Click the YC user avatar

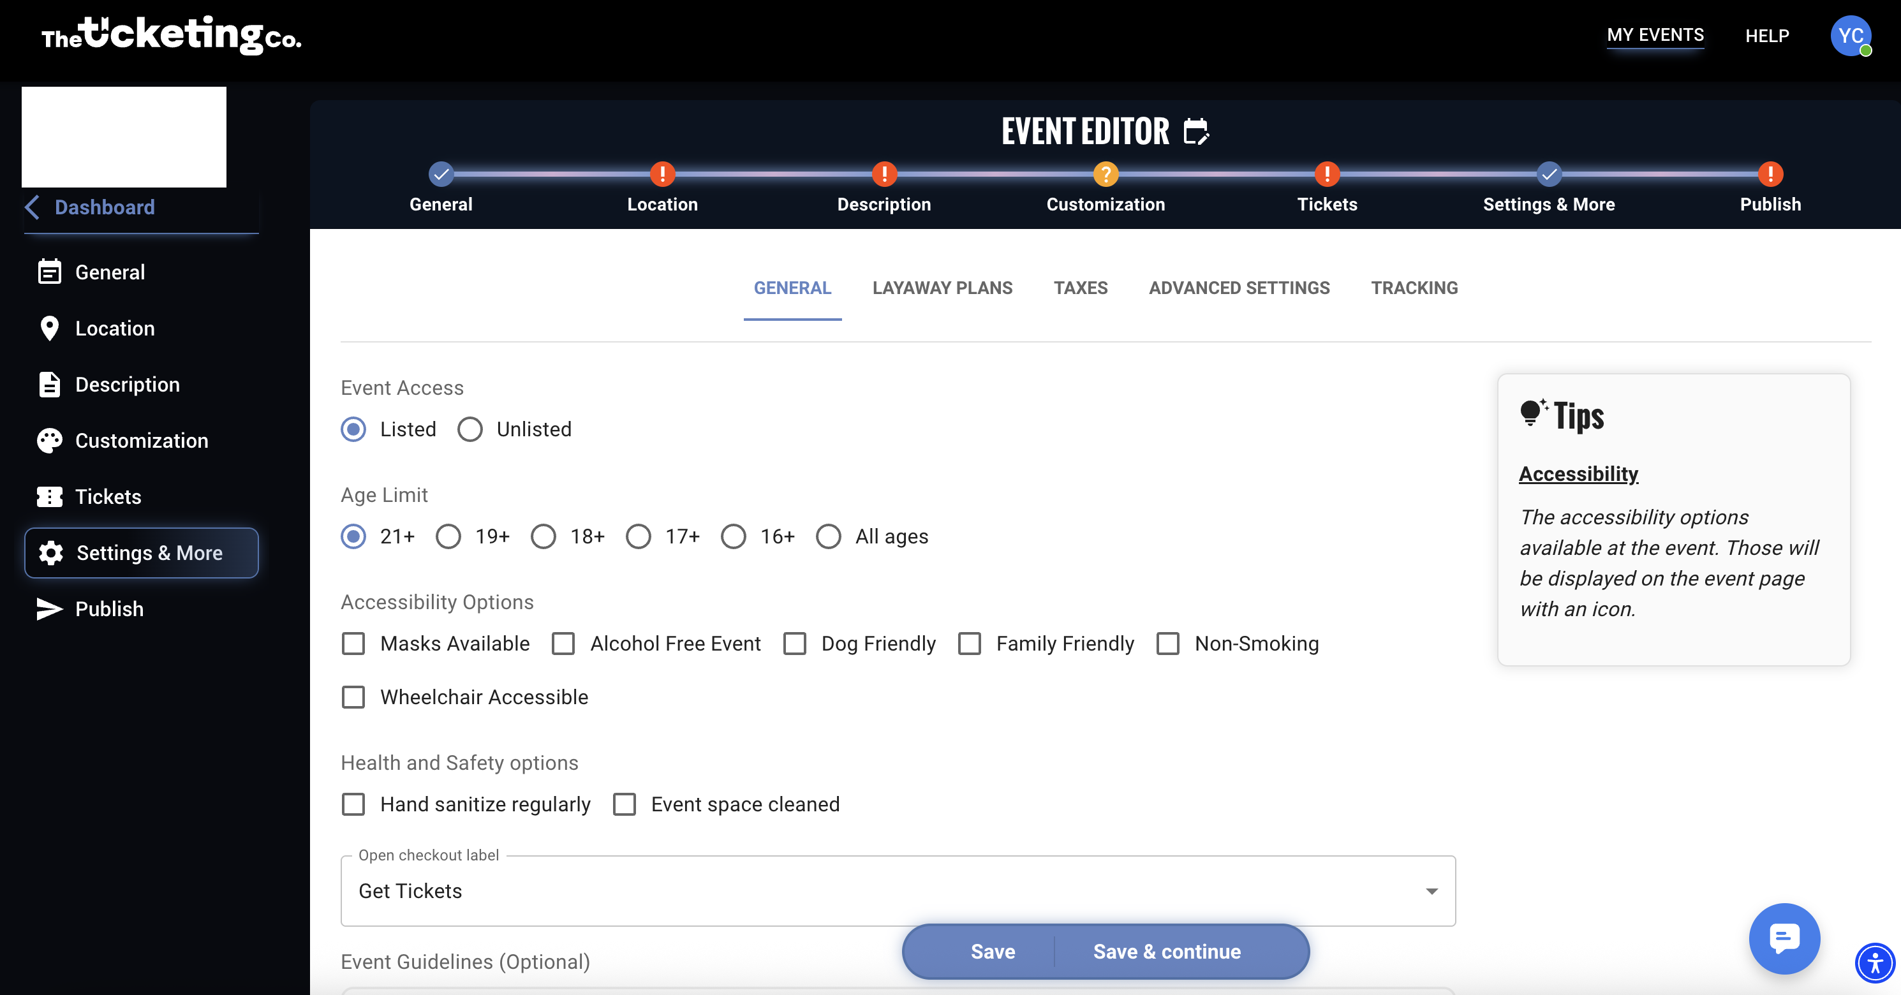1850,36
